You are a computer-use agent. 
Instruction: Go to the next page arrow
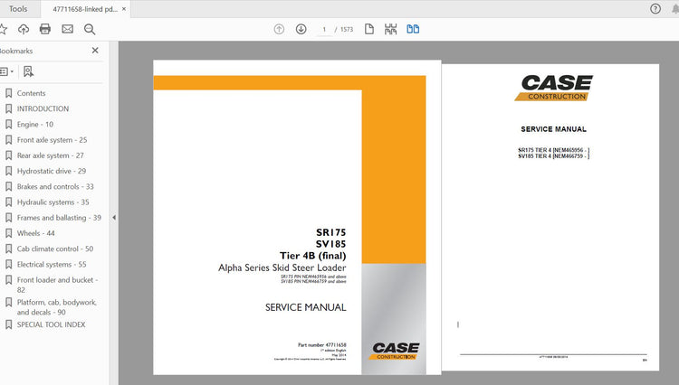(x=301, y=29)
